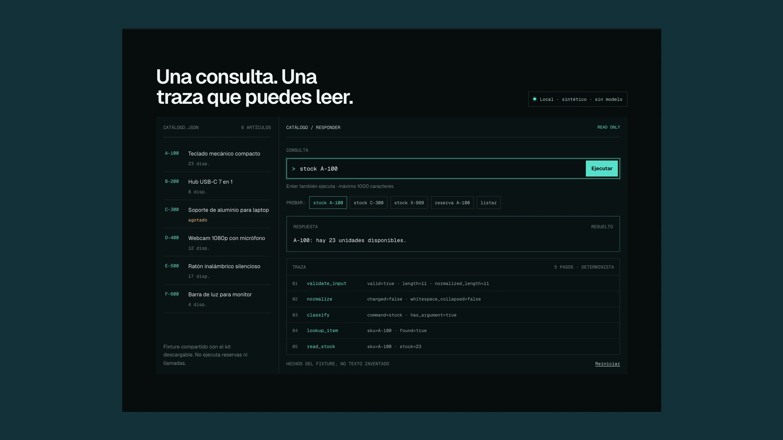
Task: Click the 'HECHOS DEL FIXTURE, NO TEXTO INVENTADO' note
Action: [x=338, y=364]
